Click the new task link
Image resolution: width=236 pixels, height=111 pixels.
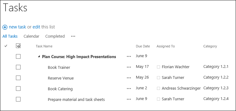(x=17, y=27)
